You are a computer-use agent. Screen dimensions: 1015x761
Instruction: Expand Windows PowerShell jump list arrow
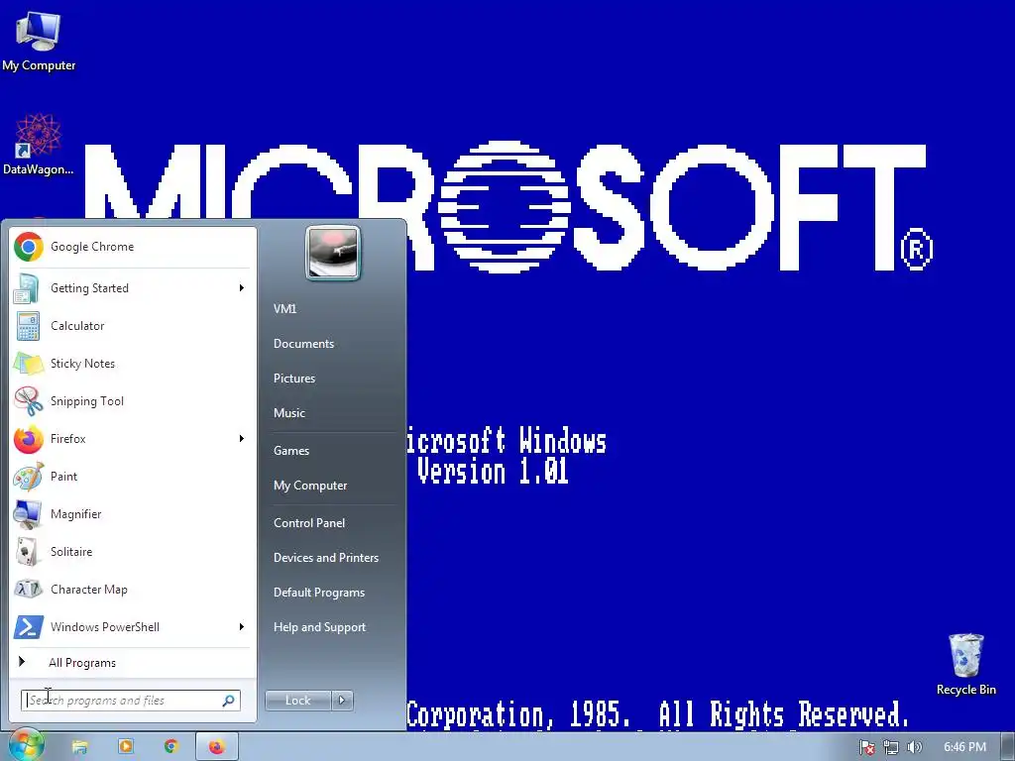pyautogui.click(x=242, y=627)
